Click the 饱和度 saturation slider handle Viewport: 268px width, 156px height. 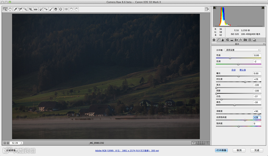point(239,126)
